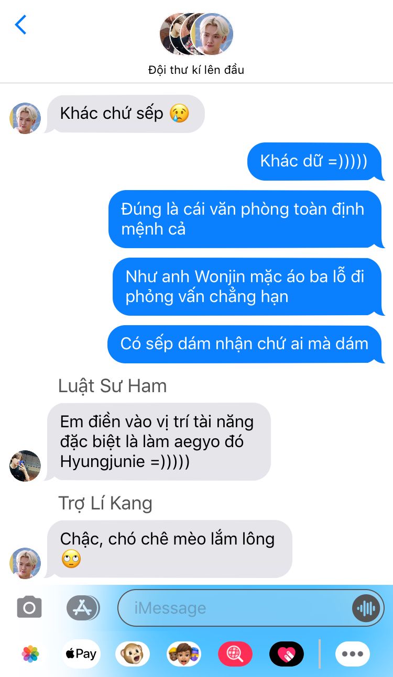The width and height of the screenshot is (393, 677).
Task: Open the Photos app in the drawer
Action: [x=31, y=653]
